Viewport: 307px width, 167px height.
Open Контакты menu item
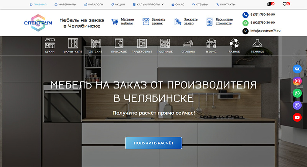tap(226, 4)
